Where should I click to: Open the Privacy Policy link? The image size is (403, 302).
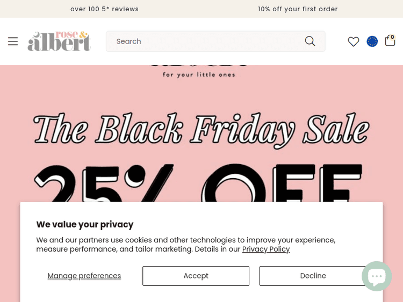tap(265, 249)
